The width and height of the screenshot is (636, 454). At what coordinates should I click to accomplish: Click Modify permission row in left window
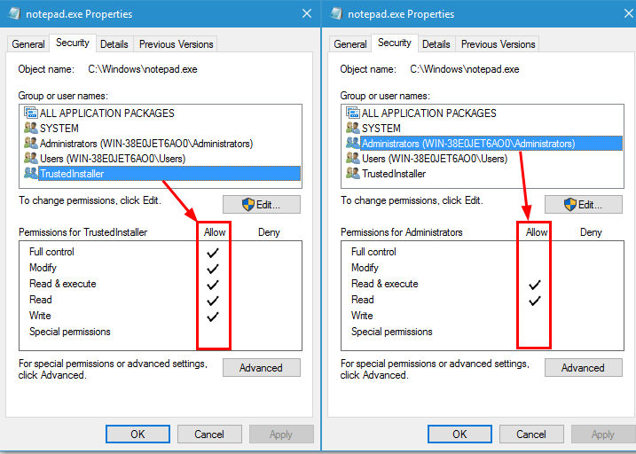click(161, 268)
